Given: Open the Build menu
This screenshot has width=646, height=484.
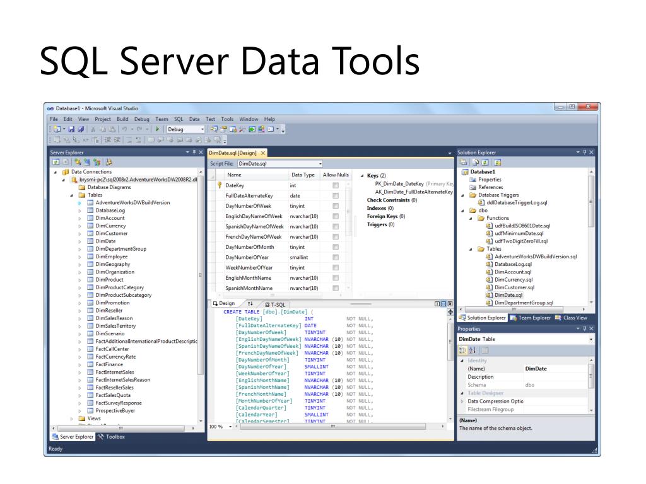Looking at the screenshot, I should [122, 119].
